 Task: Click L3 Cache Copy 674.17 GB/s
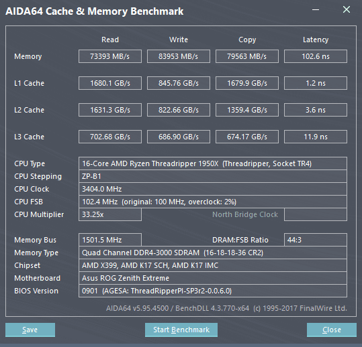[247, 137]
